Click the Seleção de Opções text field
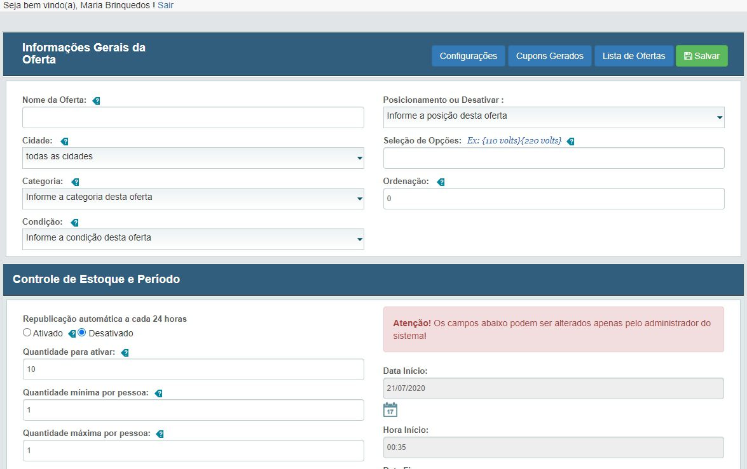 click(554, 158)
